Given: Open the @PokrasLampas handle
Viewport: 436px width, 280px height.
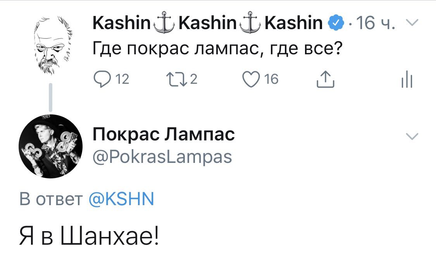Looking at the screenshot, I should [162, 157].
